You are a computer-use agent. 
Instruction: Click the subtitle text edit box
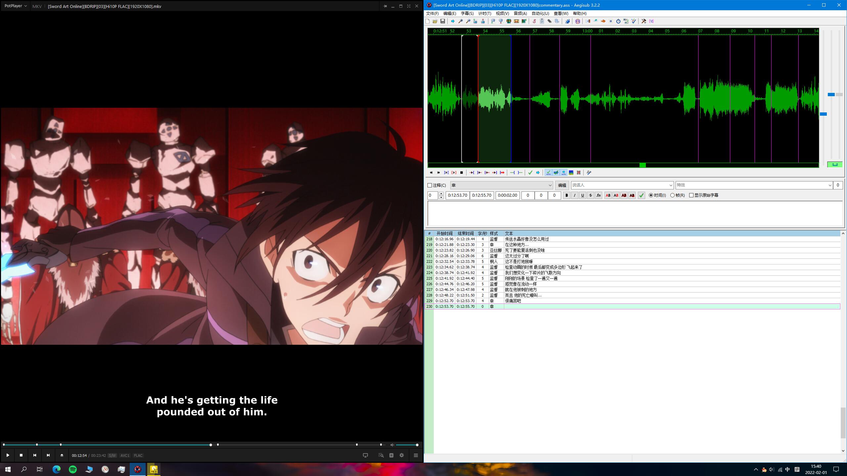[635, 214]
